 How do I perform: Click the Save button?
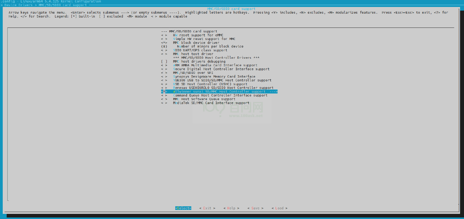(x=255, y=208)
